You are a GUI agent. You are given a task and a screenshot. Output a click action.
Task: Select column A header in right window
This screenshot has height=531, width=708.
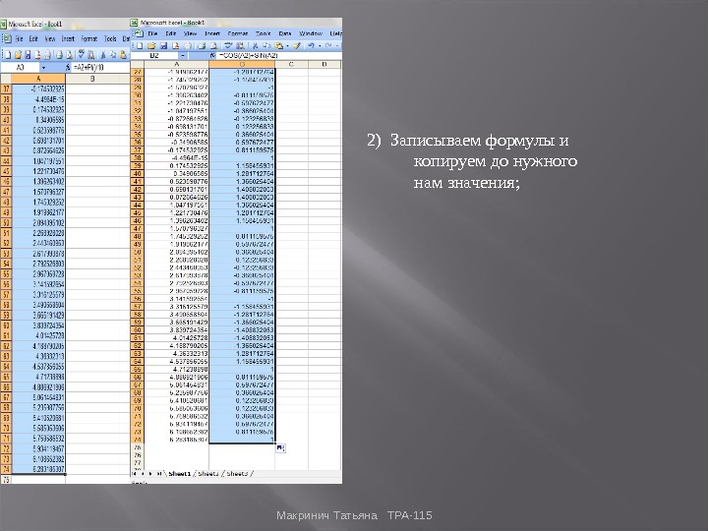click(x=177, y=64)
